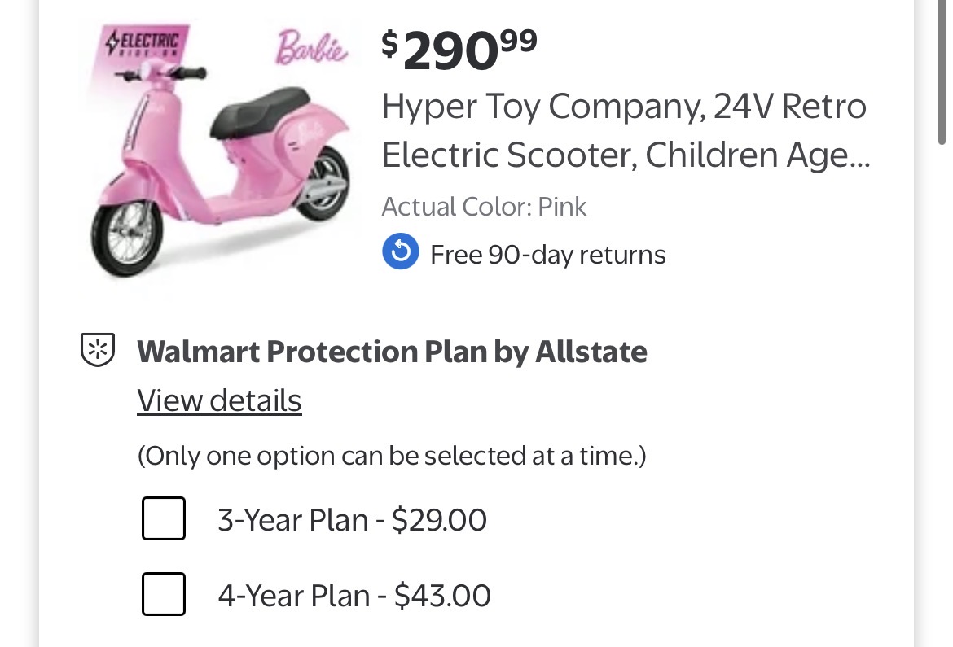Click the Electric Ride-On lightning badge
The height and width of the screenshot is (647, 953).
146,42
